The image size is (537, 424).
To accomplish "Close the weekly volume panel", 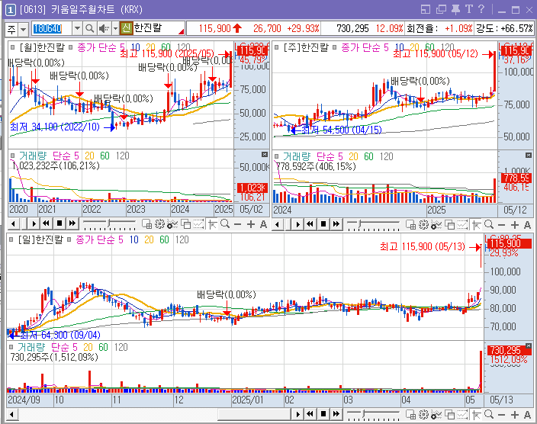I will click(529, 155).
